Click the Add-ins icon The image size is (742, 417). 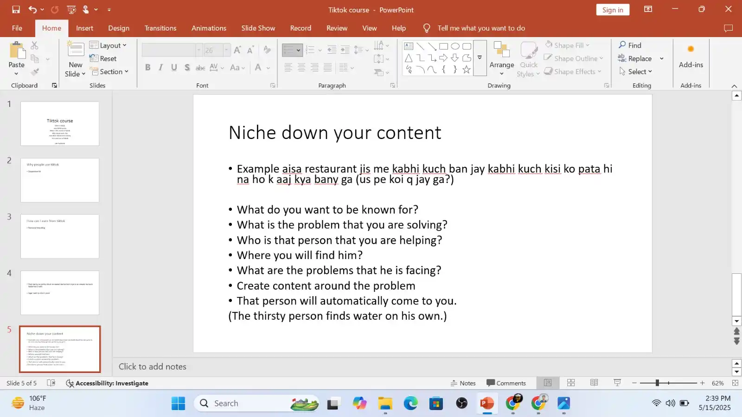[691, 49]
